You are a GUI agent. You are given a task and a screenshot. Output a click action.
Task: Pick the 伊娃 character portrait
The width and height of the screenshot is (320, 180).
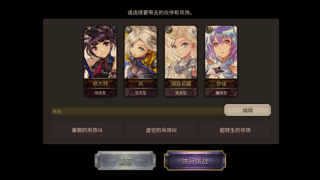221,52
